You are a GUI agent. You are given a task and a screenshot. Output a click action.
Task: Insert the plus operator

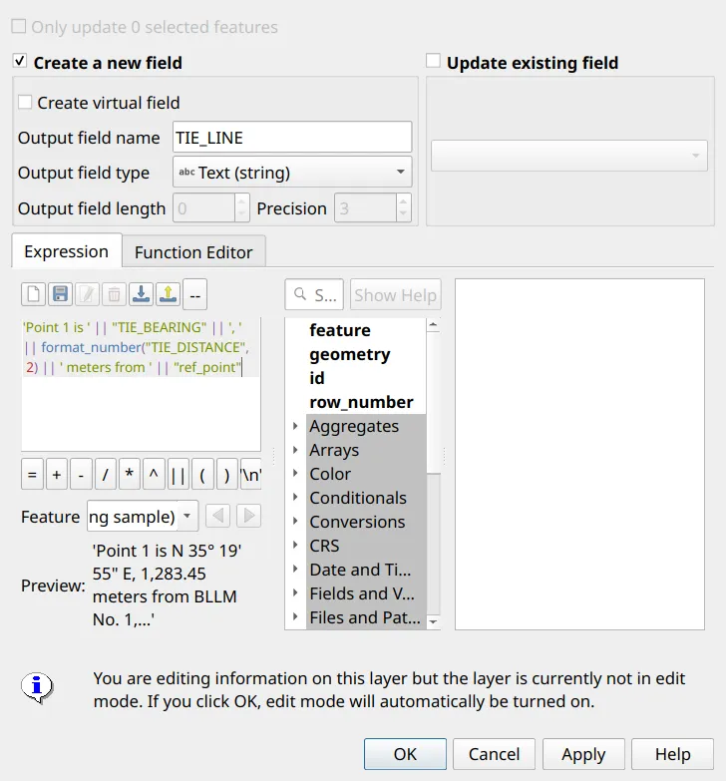[57, 475]
